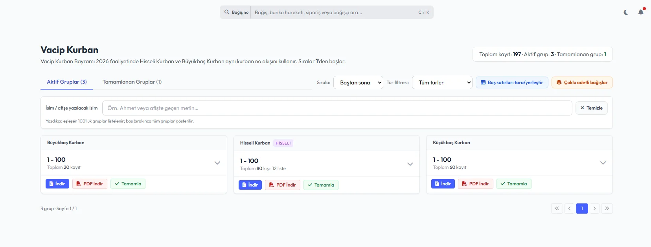The image size is (651, 247).
Task: Expand the Küçükbaş Kurban 1 - 100 group
Action: [603, 163]
